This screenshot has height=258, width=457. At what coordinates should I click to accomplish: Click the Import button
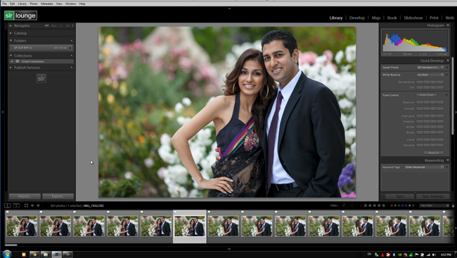click(25, 196)
